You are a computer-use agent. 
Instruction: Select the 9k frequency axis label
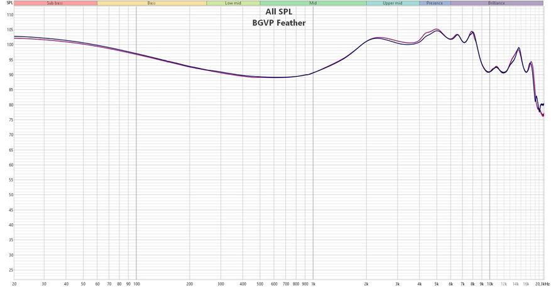(482, 284)
